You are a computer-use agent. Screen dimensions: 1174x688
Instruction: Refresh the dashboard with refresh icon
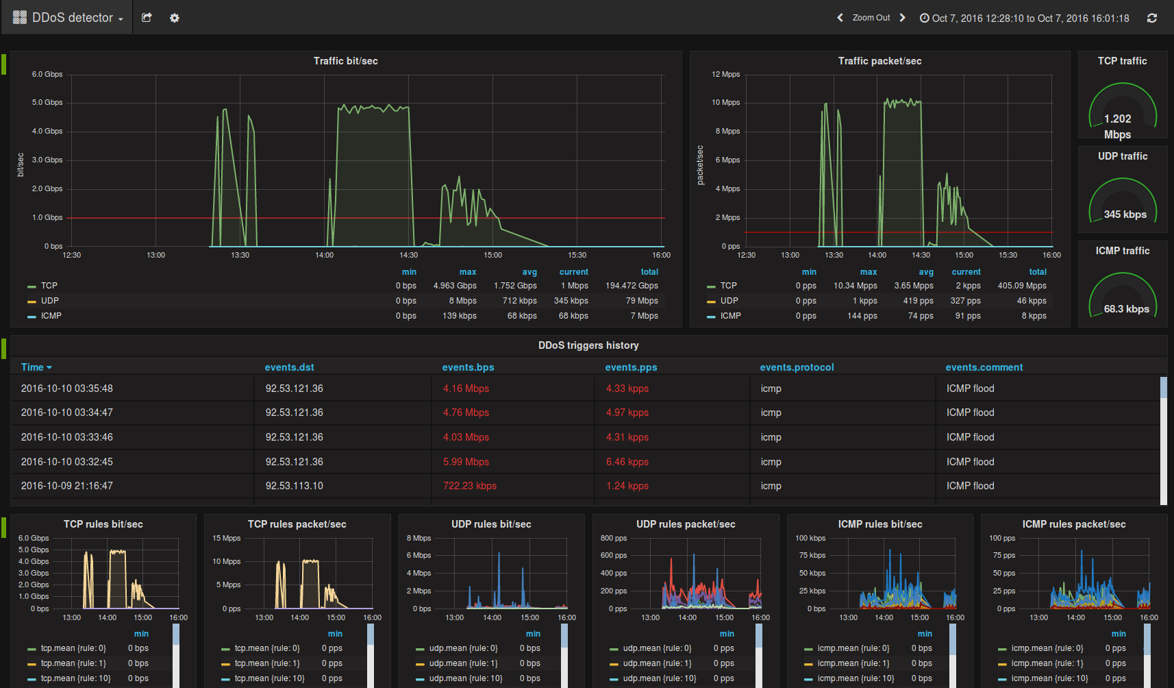(x=1152, y=19)
